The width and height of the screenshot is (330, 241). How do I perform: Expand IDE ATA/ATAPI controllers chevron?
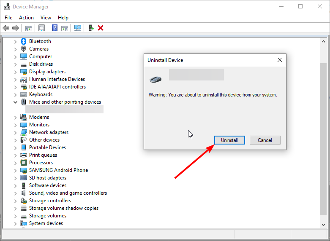pos(15,87)
